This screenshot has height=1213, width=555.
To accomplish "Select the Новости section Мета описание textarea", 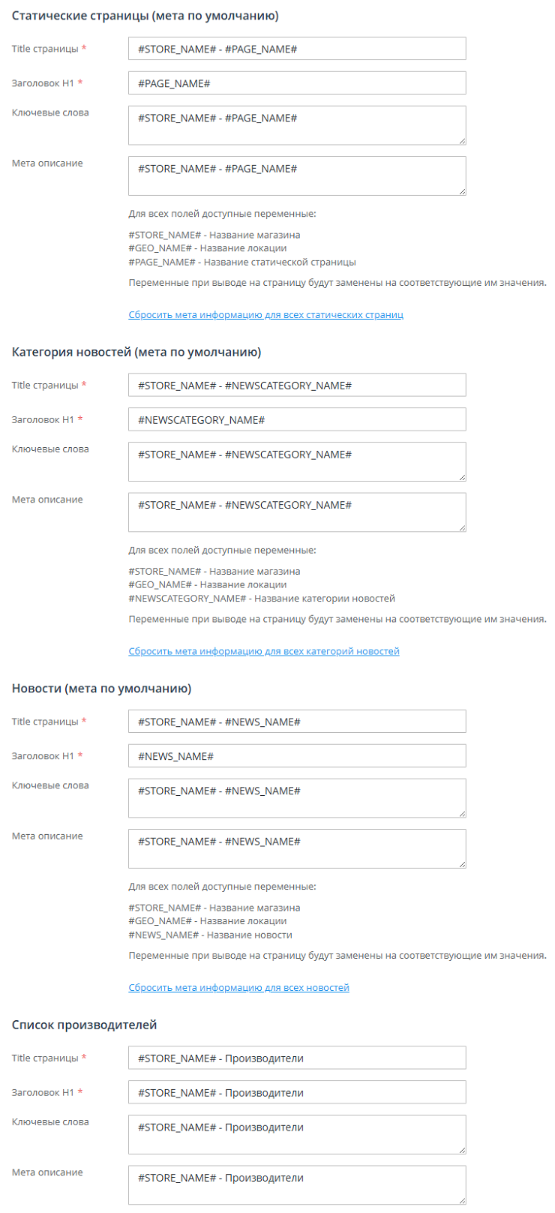I will click(x=297, y=848).
